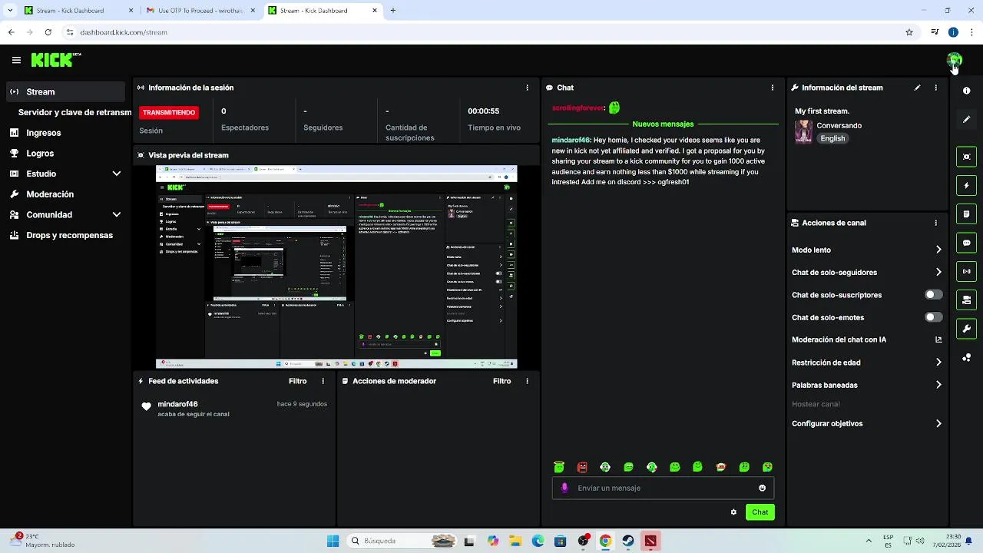Reload the browser page
Viewport: 983px width, 553px height.
48,32
